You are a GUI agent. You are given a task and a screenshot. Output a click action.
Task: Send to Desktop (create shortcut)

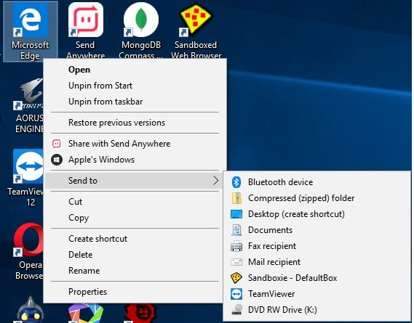tap(317, 214)
